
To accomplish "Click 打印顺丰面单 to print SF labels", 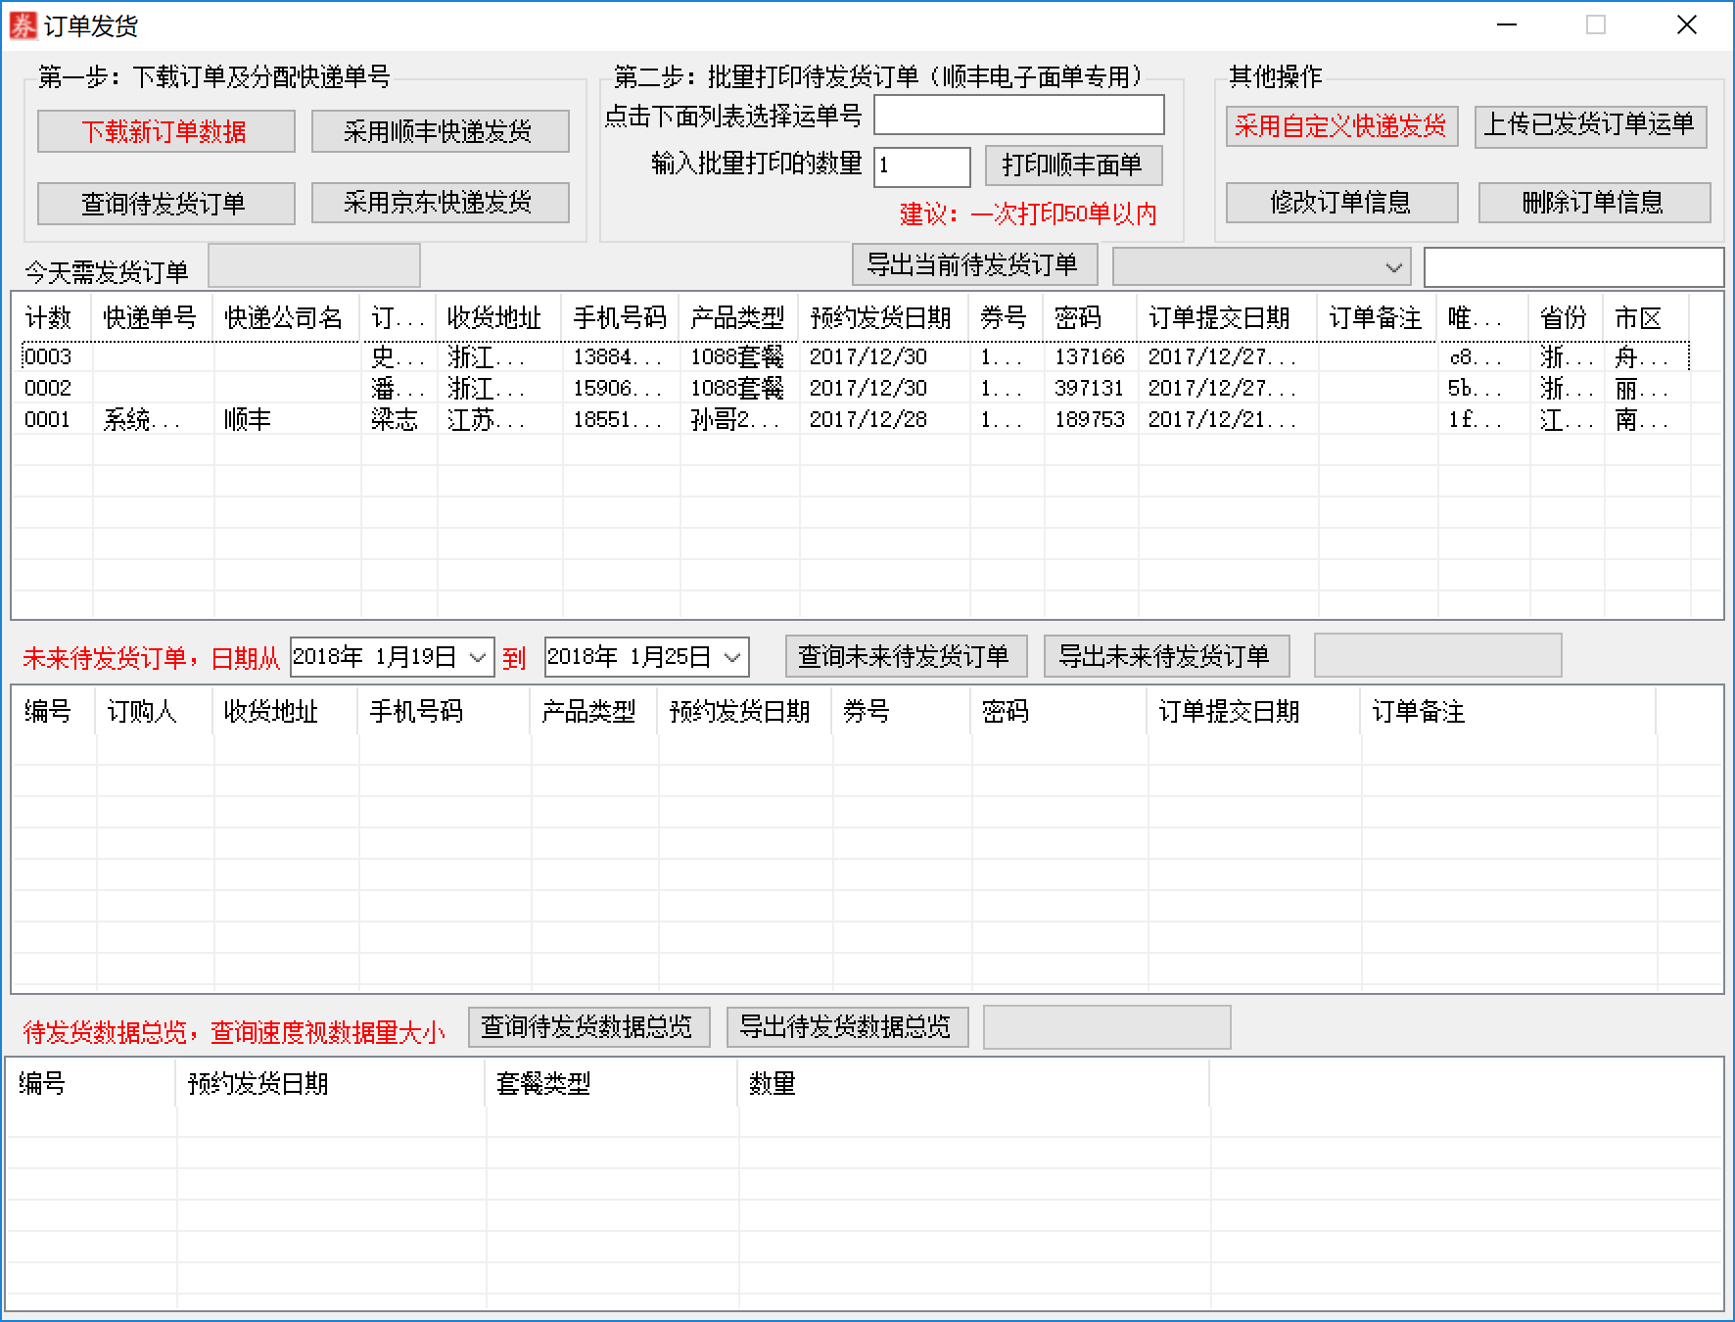I will (1072, 165).
